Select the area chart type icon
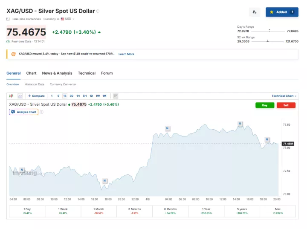This screenshot has width=307, height=229. [x=20, y=96]
